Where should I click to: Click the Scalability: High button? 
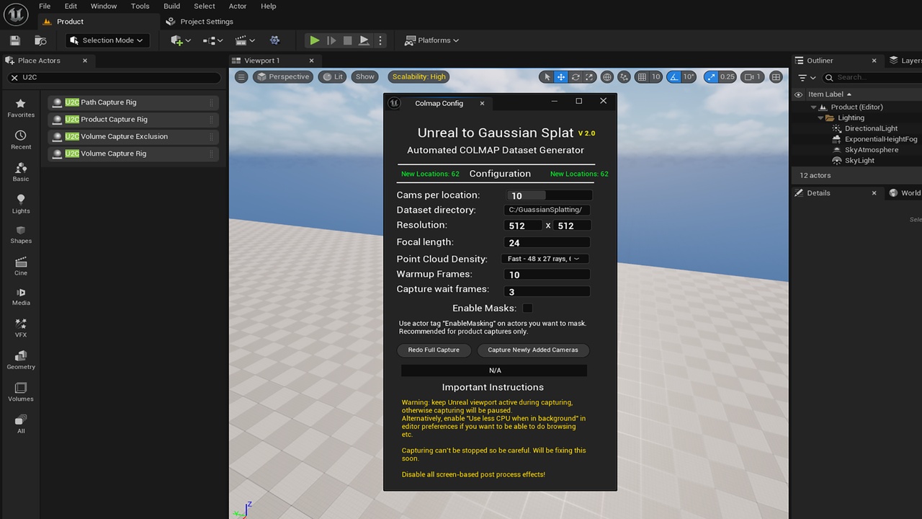pos(419,76)
